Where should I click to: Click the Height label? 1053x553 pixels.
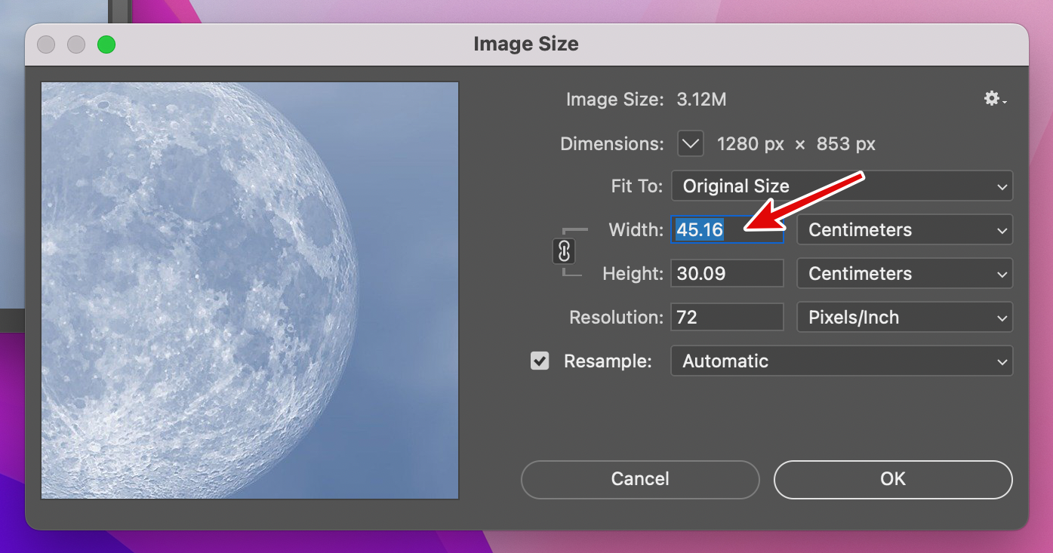[x=633, y=274]
